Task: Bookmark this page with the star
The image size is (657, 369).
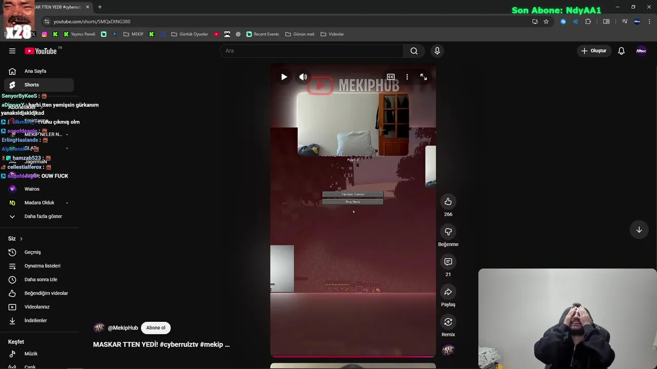Action: click(x=546, y=22)
